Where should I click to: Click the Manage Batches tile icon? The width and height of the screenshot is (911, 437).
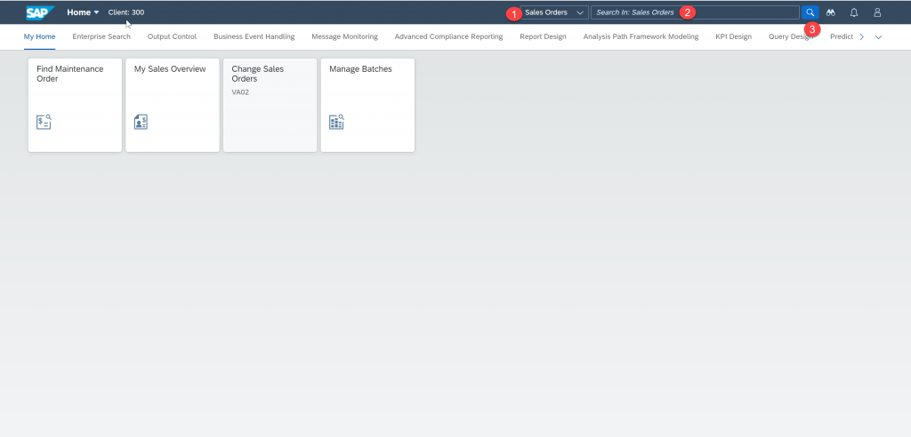point(336,122)
